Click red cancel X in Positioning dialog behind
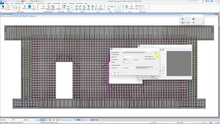Viewport: 220px width, 124px height. pos(143,78)
